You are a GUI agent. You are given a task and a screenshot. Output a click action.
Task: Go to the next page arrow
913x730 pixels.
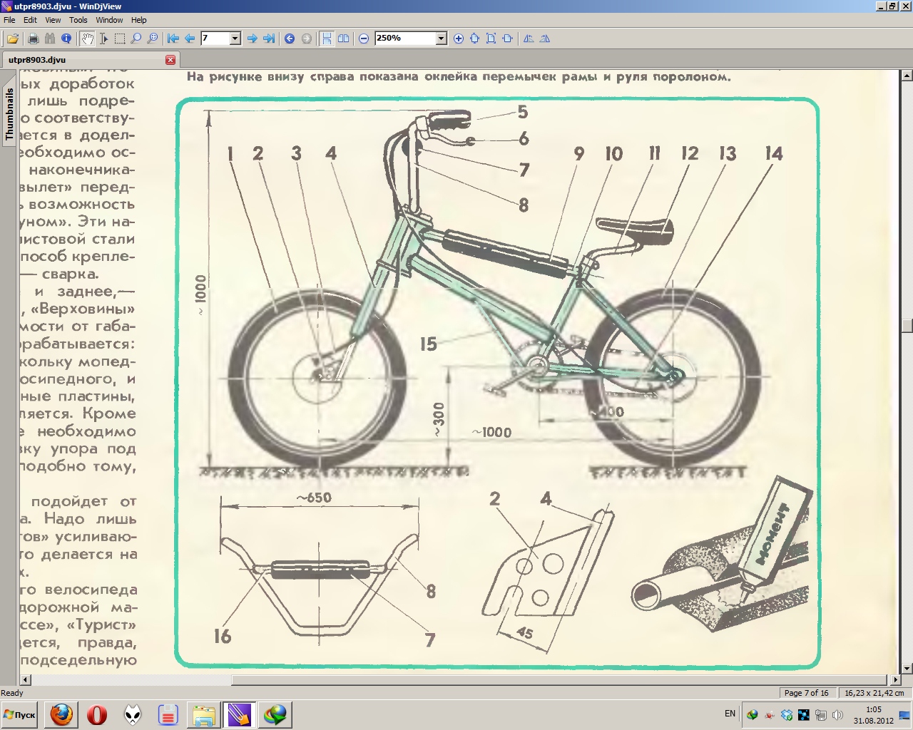(252, 38)
